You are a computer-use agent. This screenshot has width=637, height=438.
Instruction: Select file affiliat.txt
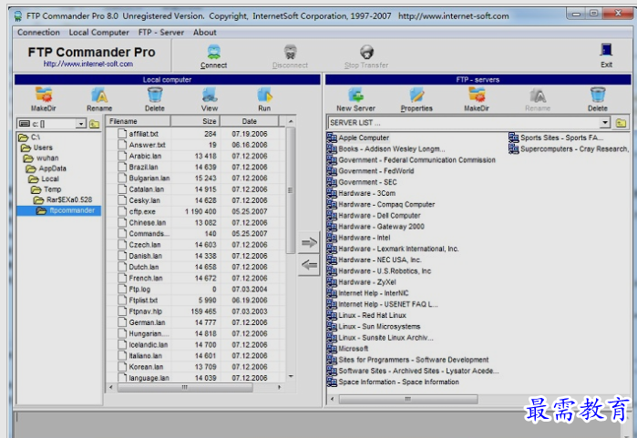(139, 134)
